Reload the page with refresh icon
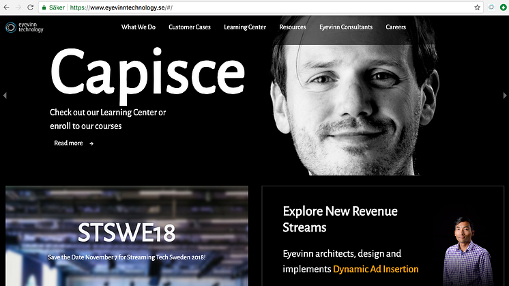509x286 pixels. tap(30, 7)
